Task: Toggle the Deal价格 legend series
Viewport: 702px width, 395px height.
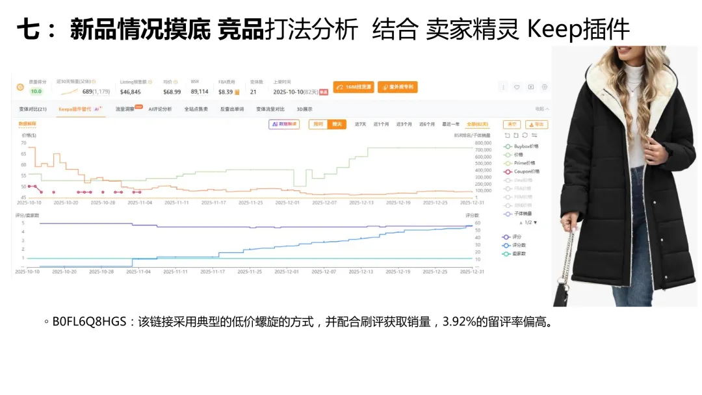Action: pos(518,180)
